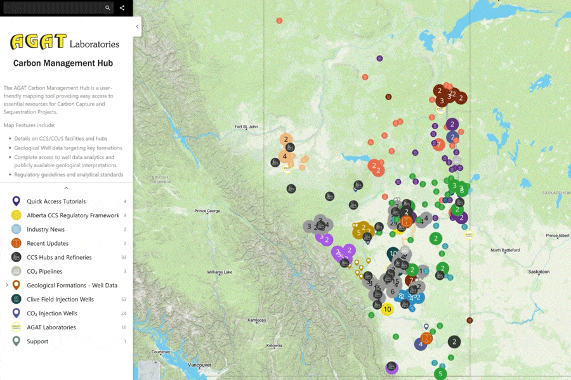The height and width of the screenshot is (380, 571).
Task: Collapse the sidebar using the left chevron
Action: click(x=137, y=27)
